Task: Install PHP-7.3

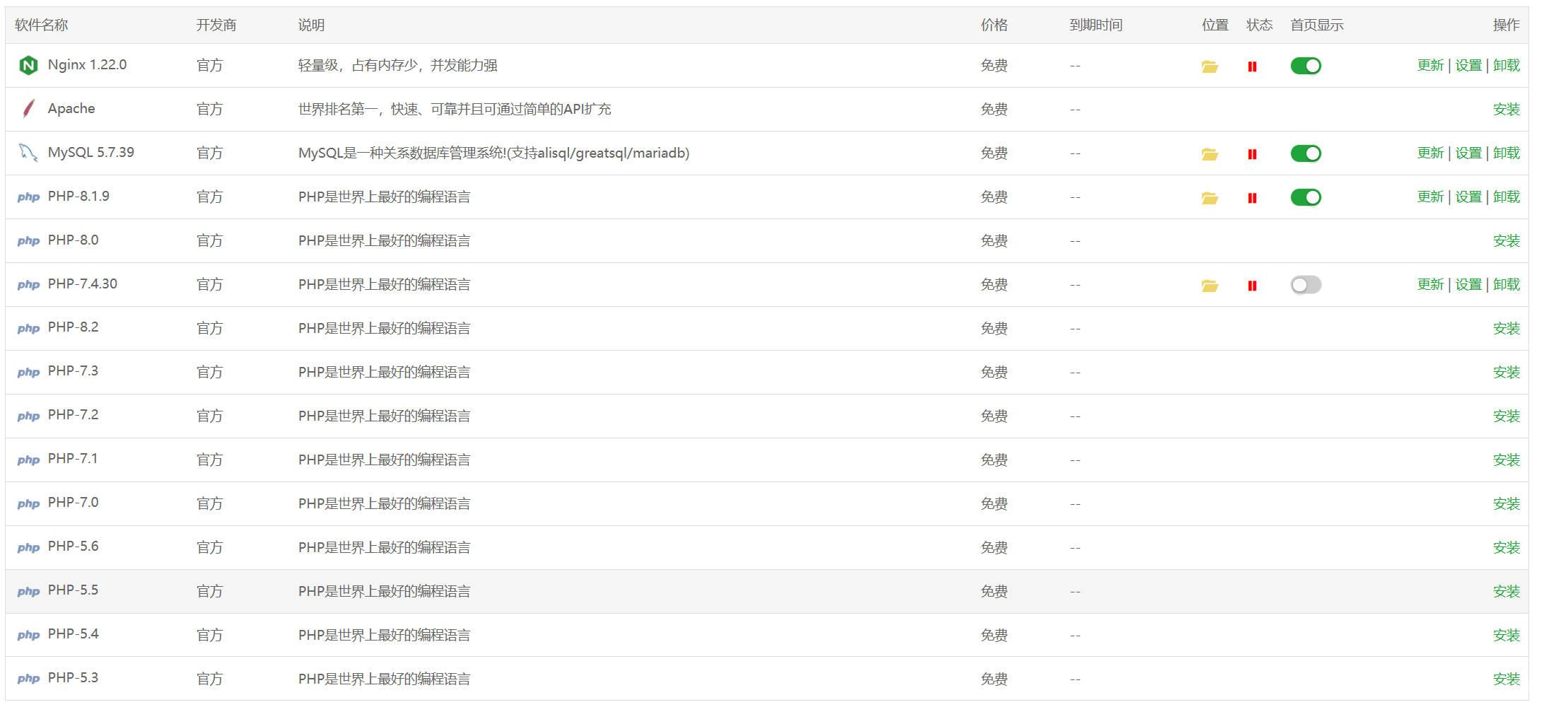Action: point(1507,373)
